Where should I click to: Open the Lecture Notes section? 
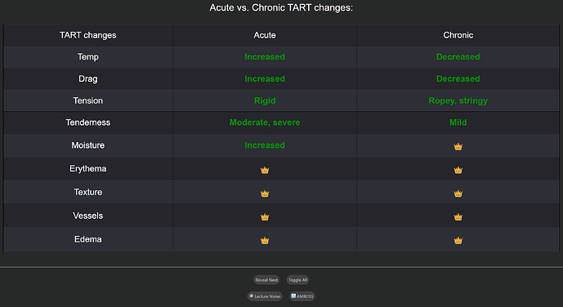[x=265, y=296]
